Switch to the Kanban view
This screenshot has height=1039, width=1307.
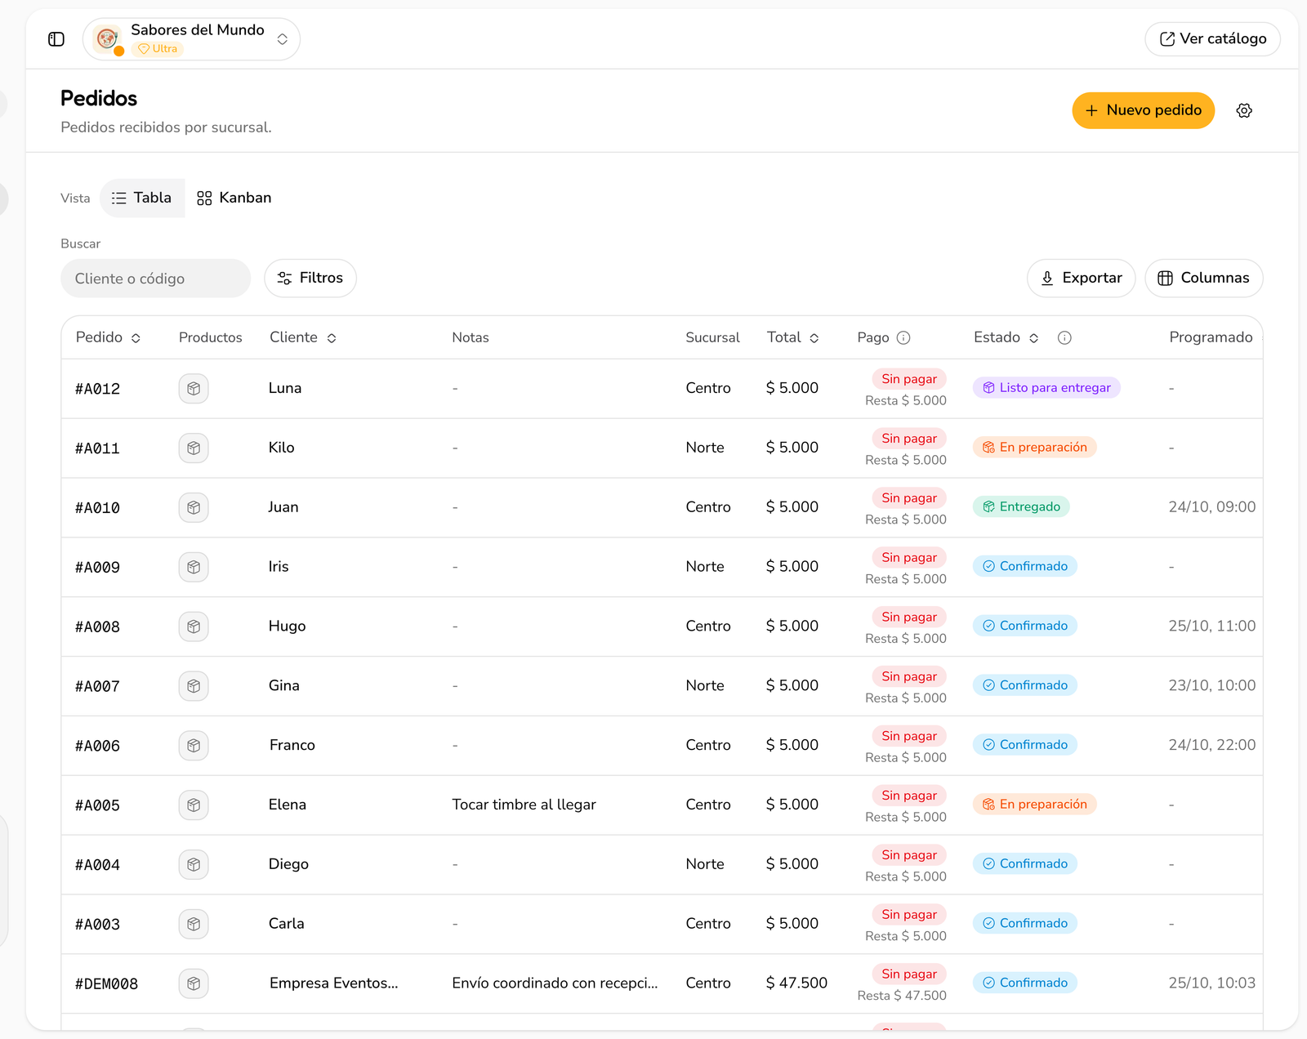pos(234,198)
